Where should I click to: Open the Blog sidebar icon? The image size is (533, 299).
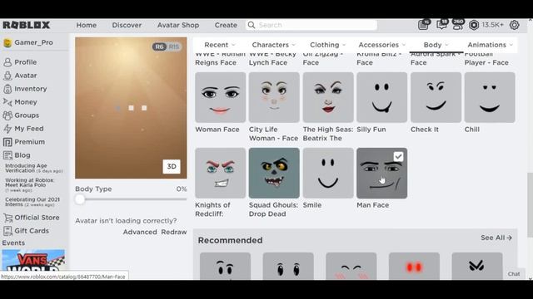click(x=7, y=155)
